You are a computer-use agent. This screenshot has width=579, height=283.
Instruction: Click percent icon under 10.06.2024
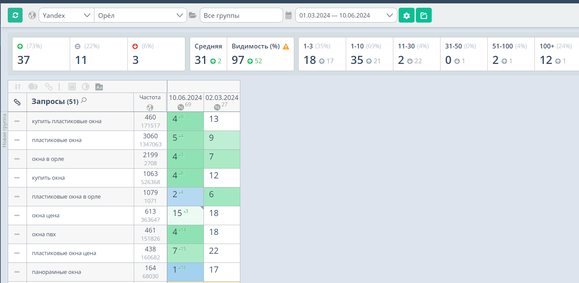tap(181, 107)
